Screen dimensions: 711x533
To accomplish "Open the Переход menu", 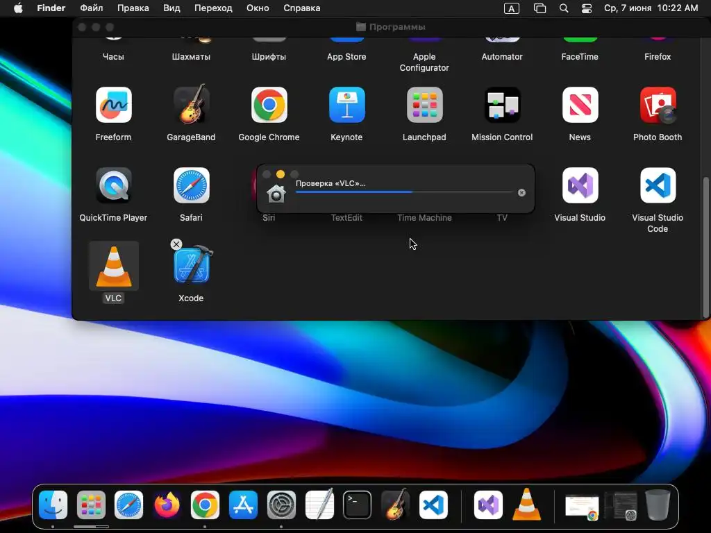I will tap(213, 8).
